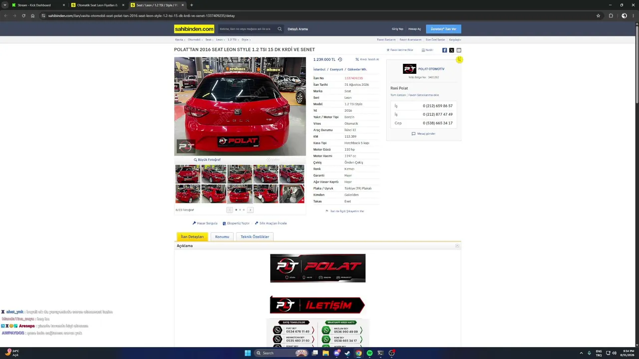Screen dimensions: 639x359
Task: Open Steam from taskbar
Action: [347, 353]
